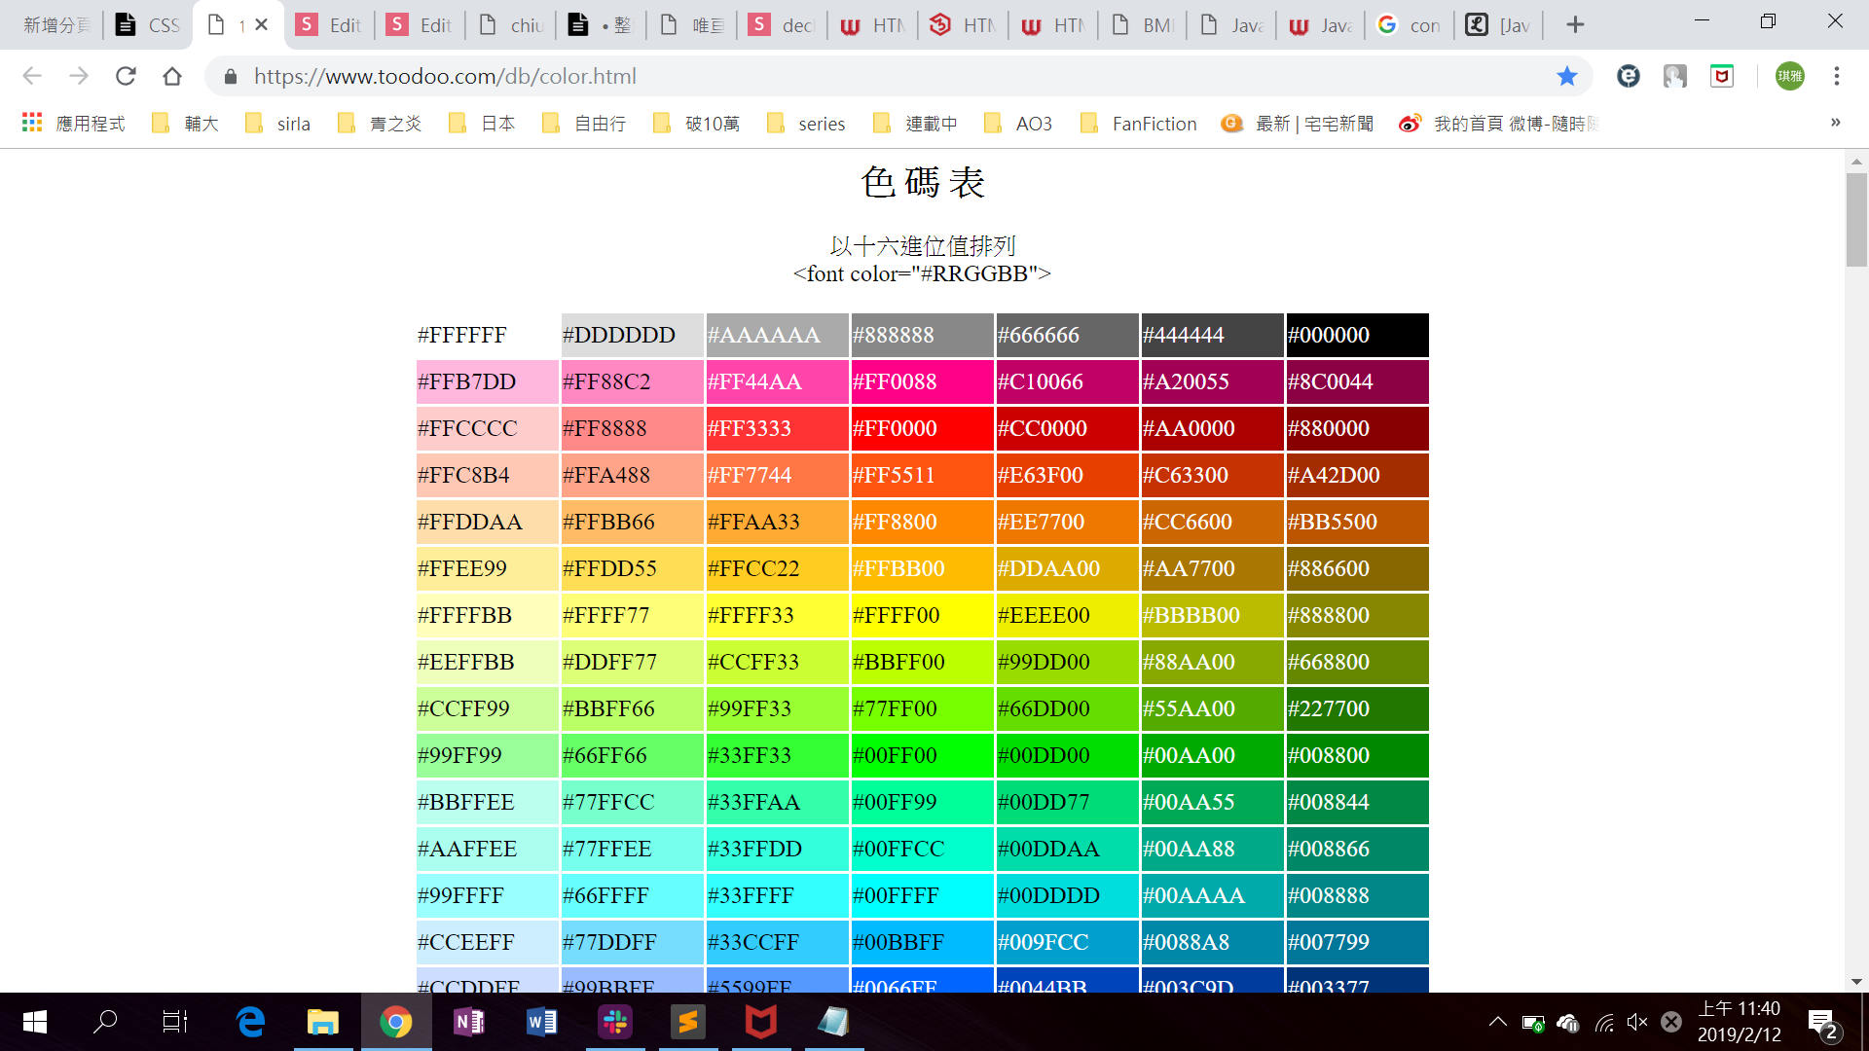Image resolution: width=1869 pixels, height=1051 pixels.
Task: Open the AO3 bookmark folder
Action: [1019, 123]
